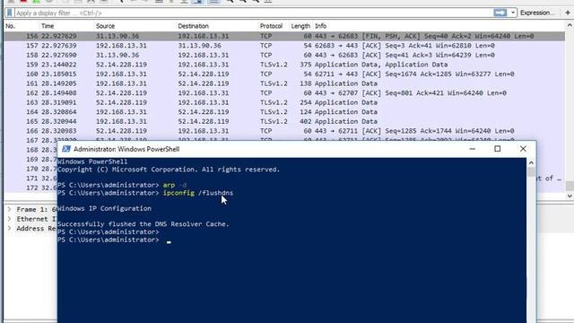Maximize the PowerShell window

(x=498, y=149)
